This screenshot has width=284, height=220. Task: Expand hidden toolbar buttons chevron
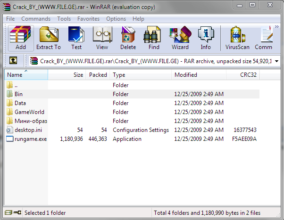277,27
